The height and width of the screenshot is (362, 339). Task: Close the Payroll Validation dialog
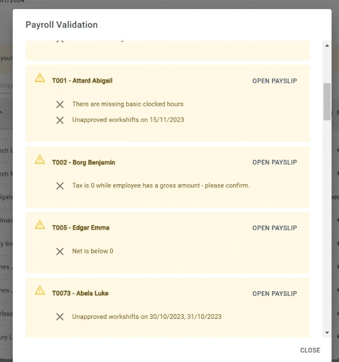pos(310,350)
